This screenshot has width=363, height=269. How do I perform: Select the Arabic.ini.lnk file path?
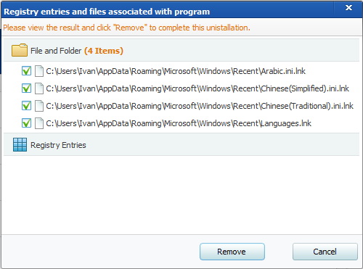click(176, 71)
